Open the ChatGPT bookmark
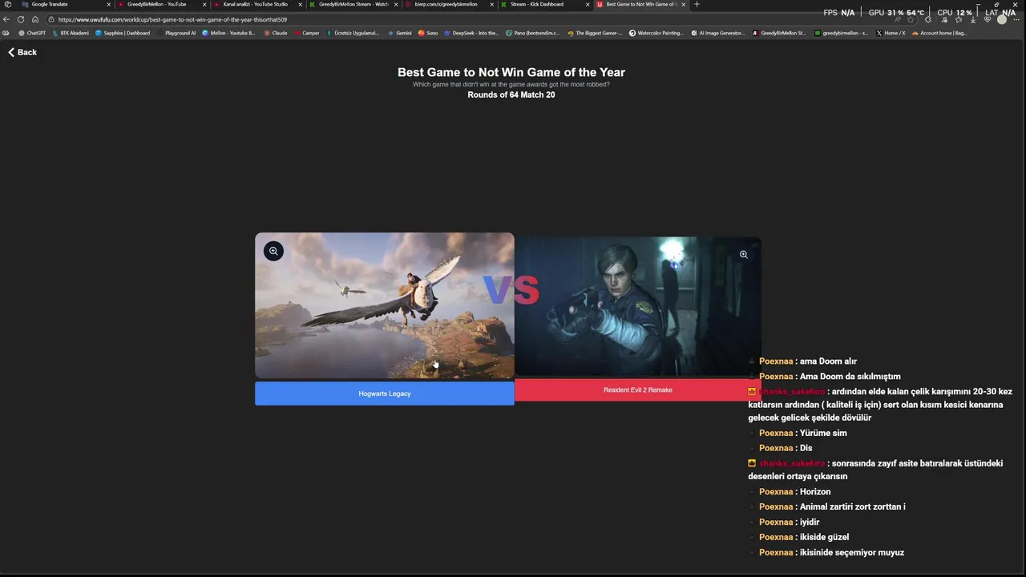The height and width of the screenshot is (577, 1026). point(32,33)
